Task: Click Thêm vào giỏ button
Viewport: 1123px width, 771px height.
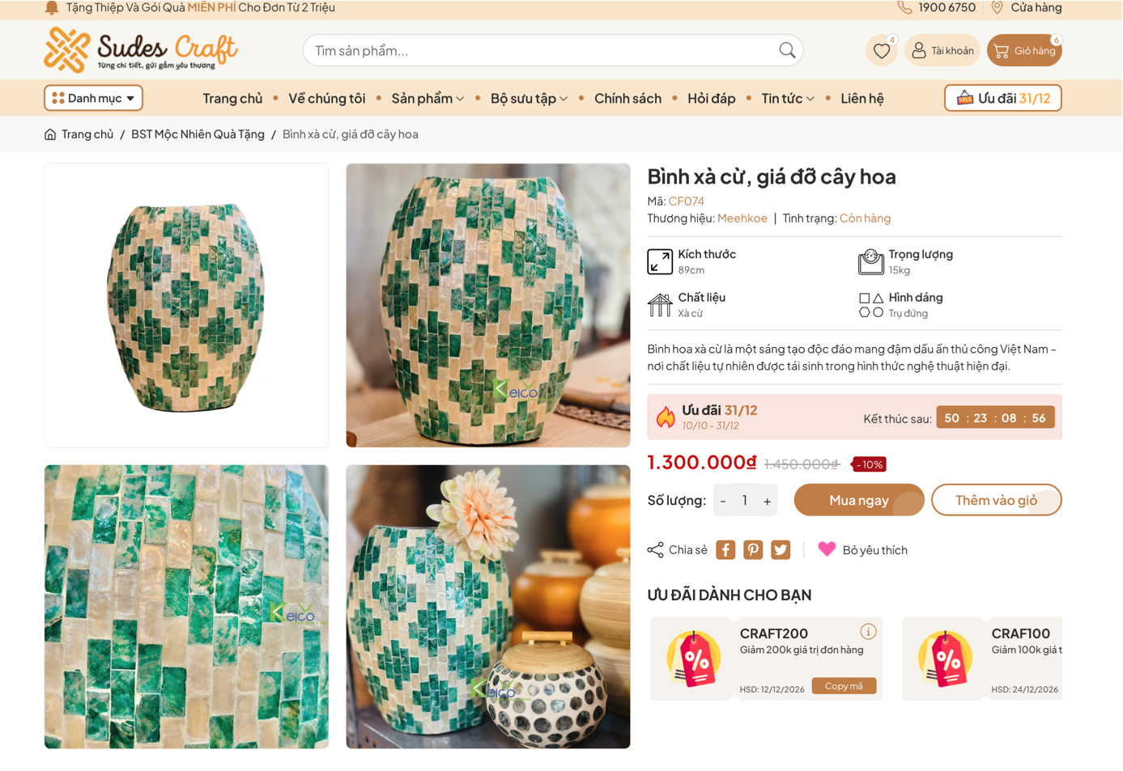Action: click(996, 500)
